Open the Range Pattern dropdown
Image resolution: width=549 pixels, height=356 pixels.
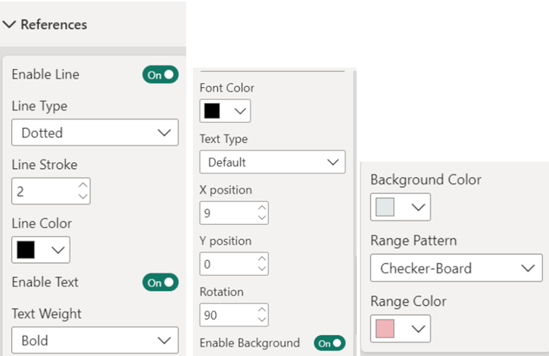(456, 268)
